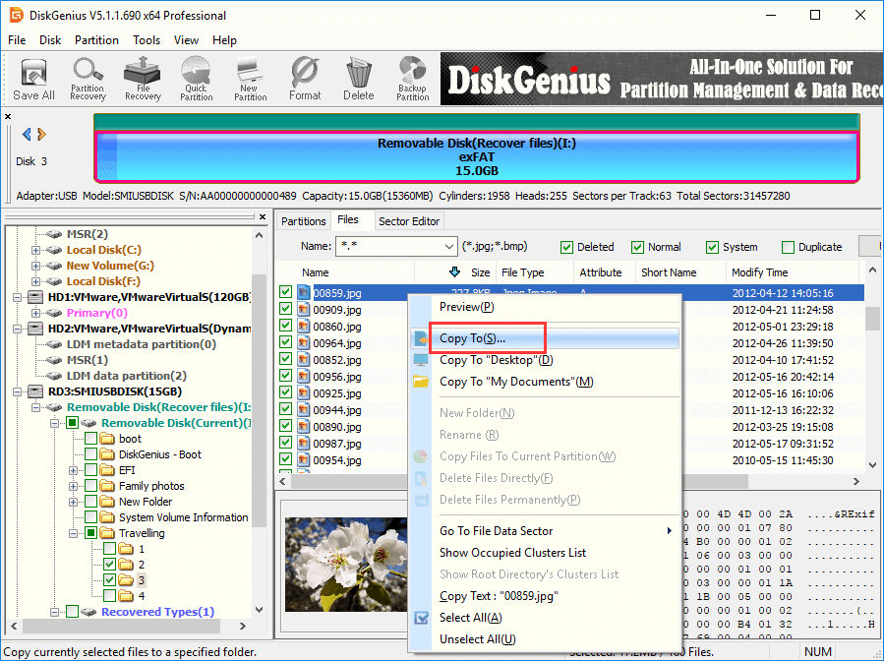Click the Quick Partition icon
884x661 pixels.
pos(196,80)
